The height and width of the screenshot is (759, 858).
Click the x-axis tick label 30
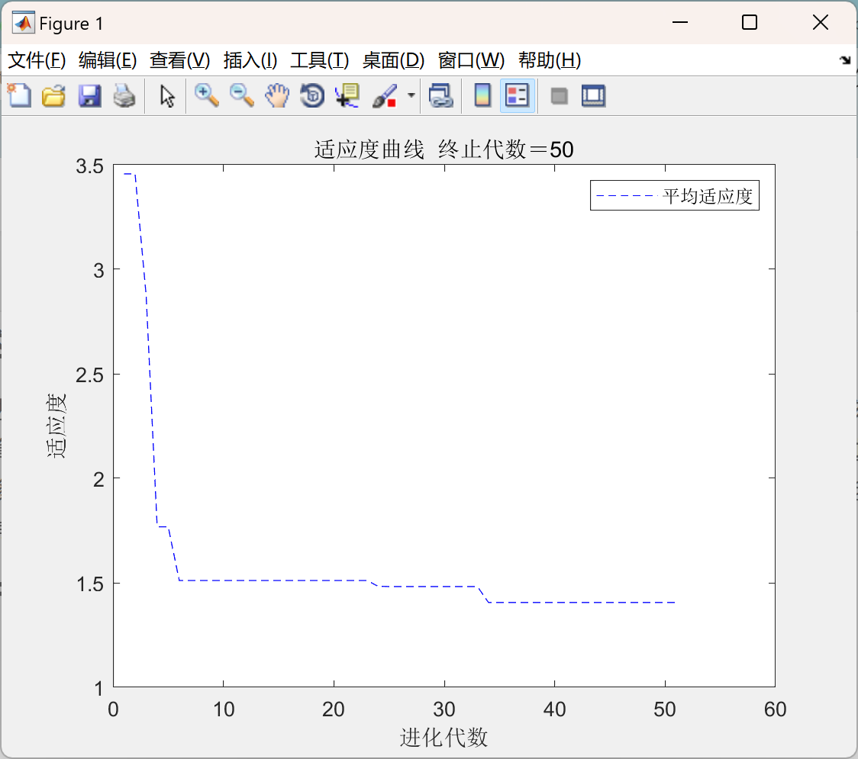[444, 709]
